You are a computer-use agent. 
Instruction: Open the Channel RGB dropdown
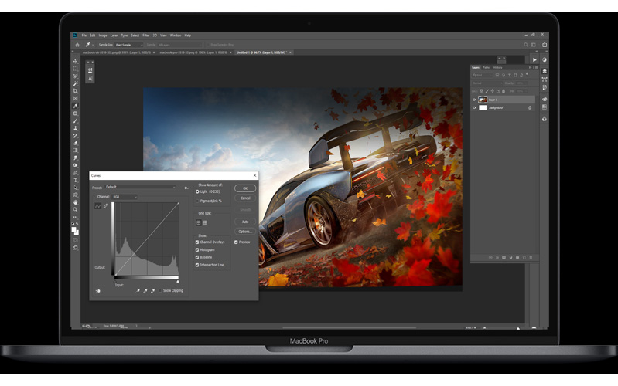tap(125, 197)
